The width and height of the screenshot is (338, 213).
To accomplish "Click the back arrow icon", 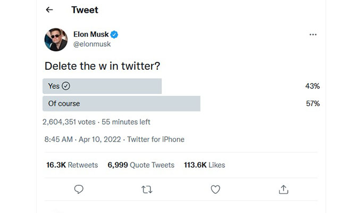I will point(49,10).
